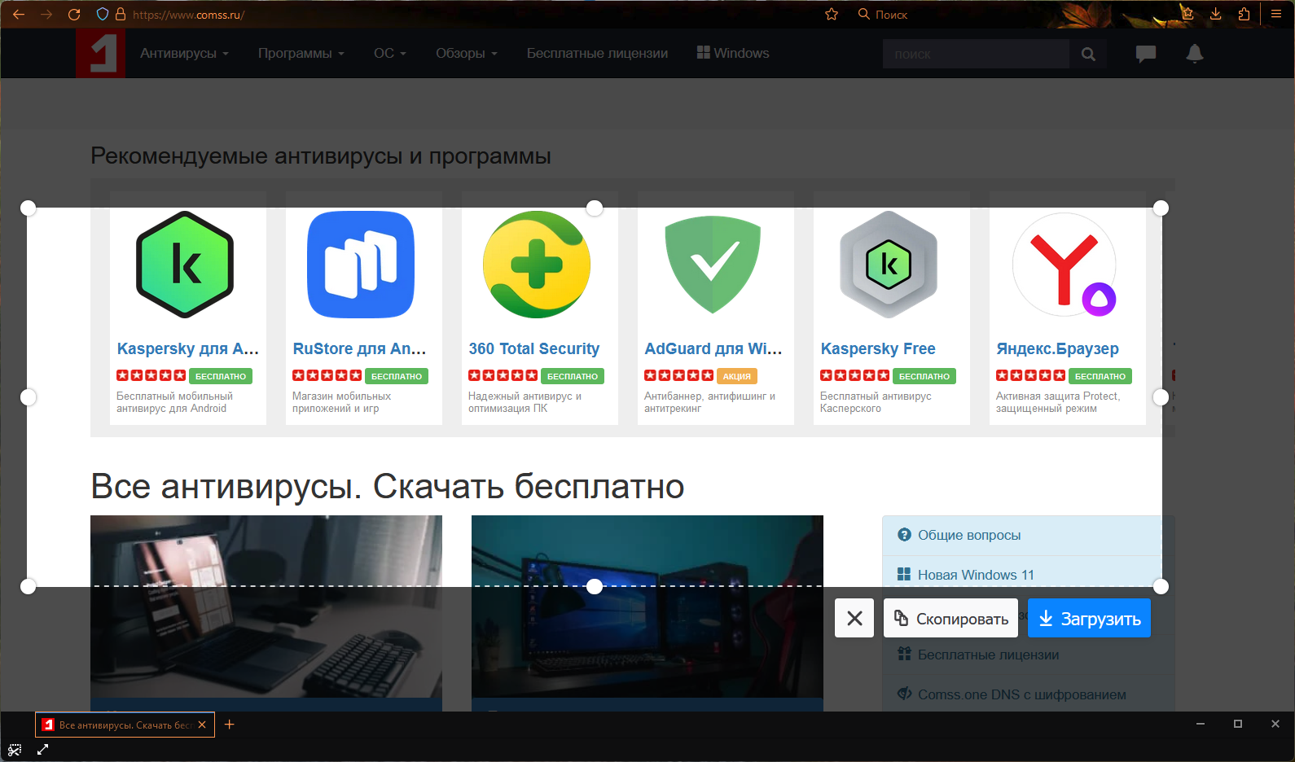Screen dimensions: 1295x762
Task: Click 'Все антивирусы. Скачать бесплатно' heading
Action: [388, 486]
